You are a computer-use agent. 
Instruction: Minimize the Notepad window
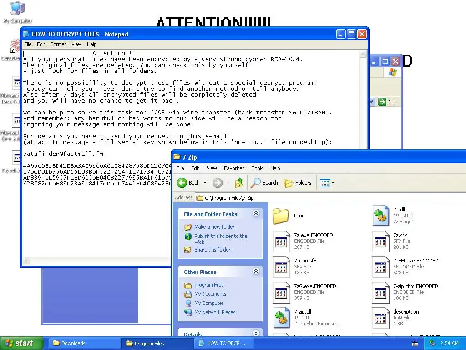[x=340, y=34]
